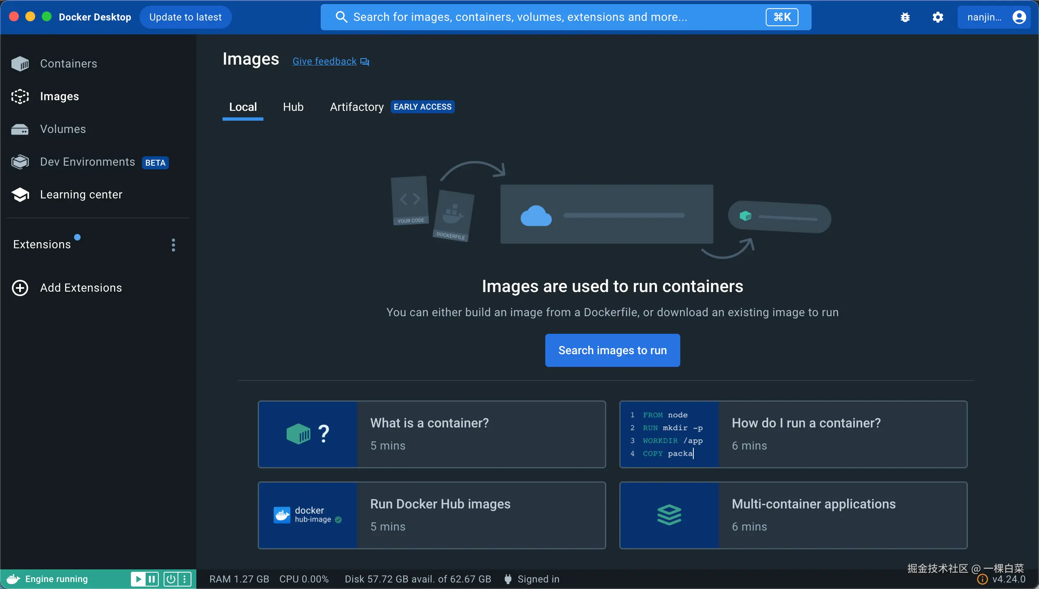Screen dimensions: 1039x589
Task: Open the Learning center
Action: tap(81, 195)
